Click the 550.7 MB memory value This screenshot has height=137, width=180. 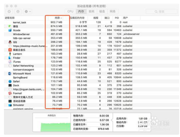(56, 30)
